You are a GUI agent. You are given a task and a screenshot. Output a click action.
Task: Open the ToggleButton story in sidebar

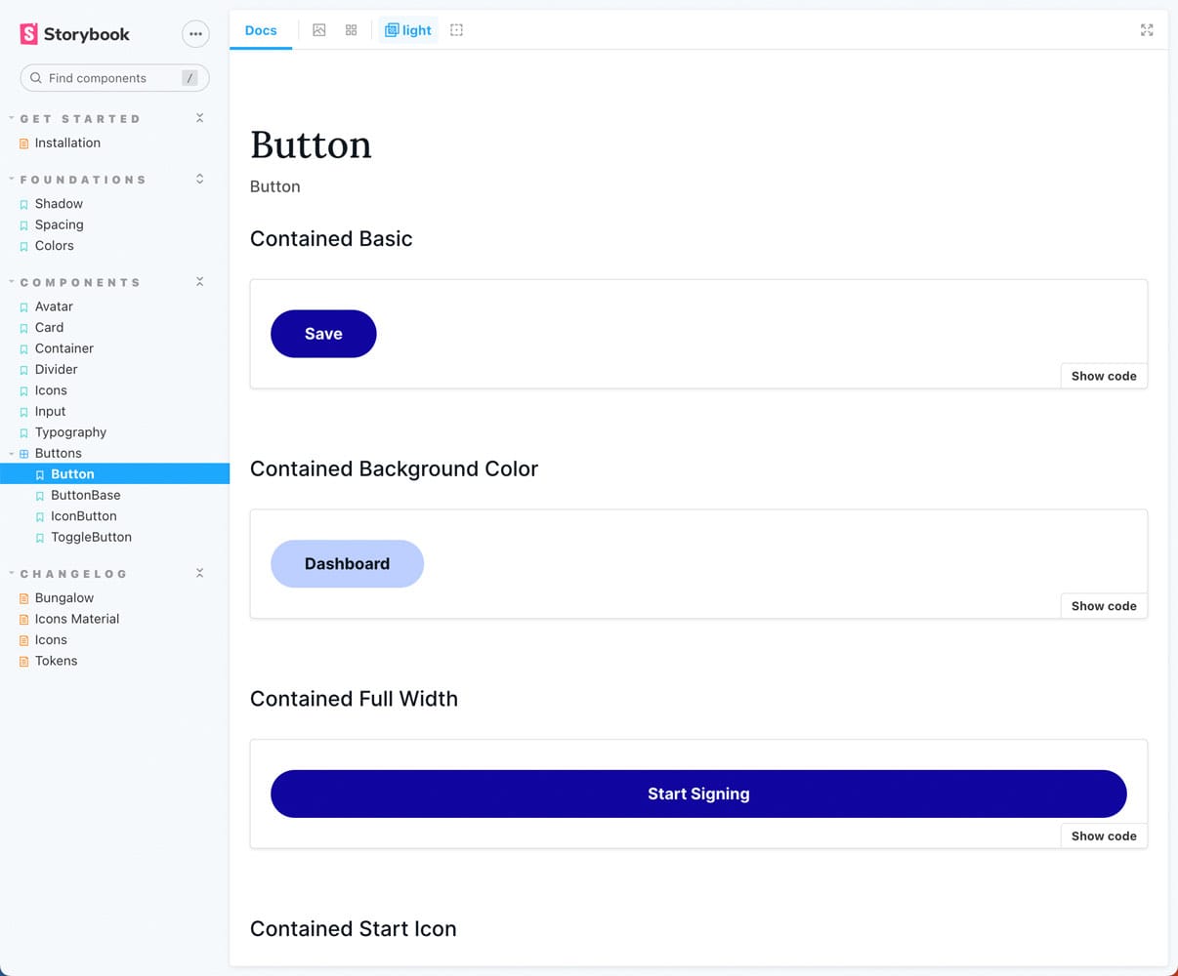pos(91,538)
